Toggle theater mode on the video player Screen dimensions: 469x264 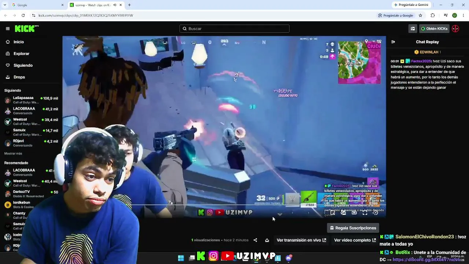(x=354, y=213)
